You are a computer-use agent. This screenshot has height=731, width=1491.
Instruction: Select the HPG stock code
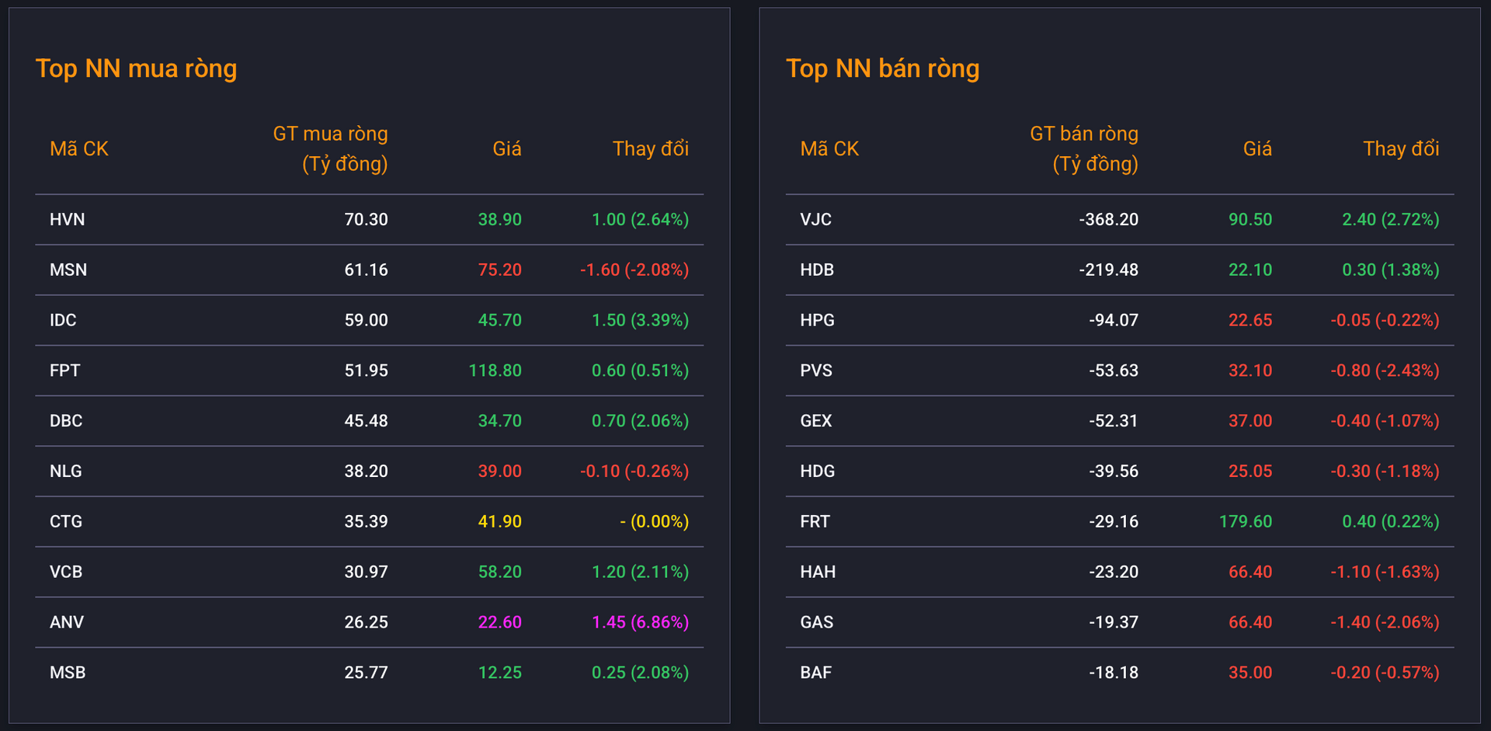pos(818,320)
